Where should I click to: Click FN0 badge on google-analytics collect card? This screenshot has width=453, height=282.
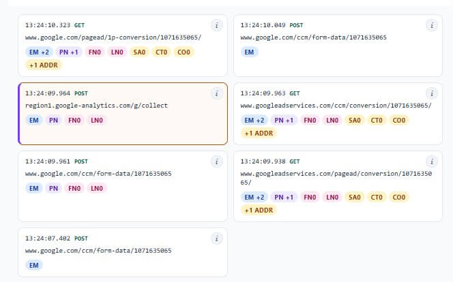pos(74,121)
